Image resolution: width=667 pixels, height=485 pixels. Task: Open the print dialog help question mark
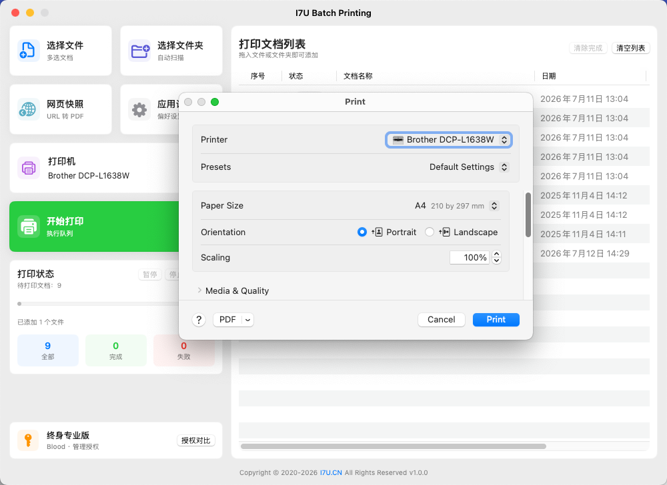[199, 320]
